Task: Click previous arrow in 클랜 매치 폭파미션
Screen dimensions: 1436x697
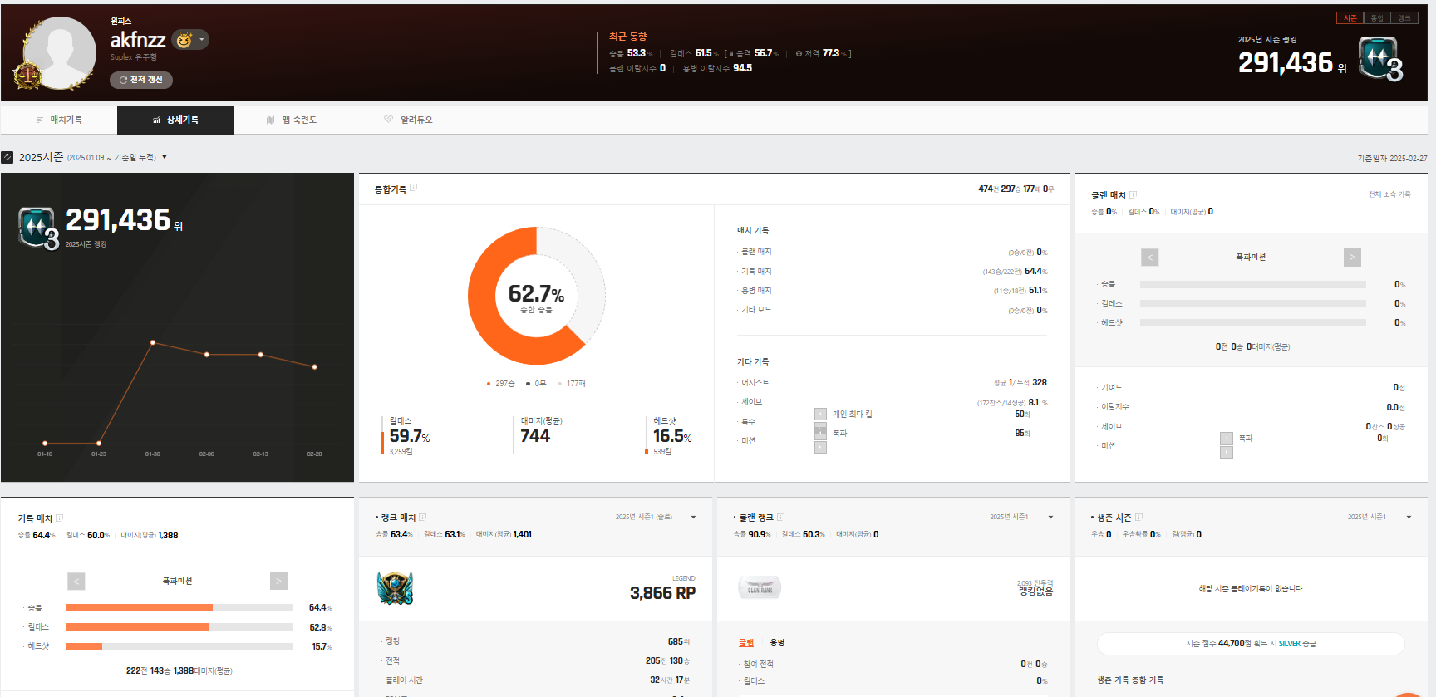Action: tap(1149, 258)
